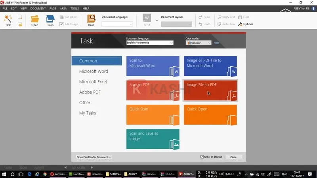Click the ALERTS status bar label
The image size is (317, 178).
[39, 168]
